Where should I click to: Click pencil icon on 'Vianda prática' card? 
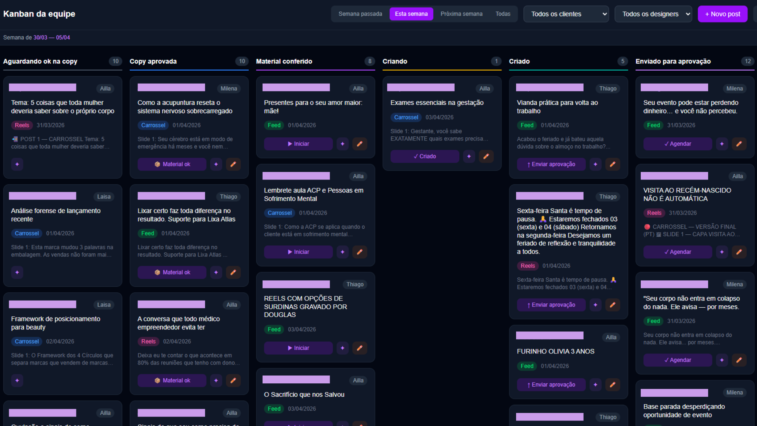click(x=613, y=164)
